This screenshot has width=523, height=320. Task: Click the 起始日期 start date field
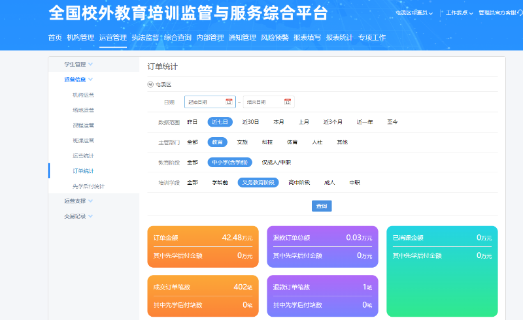[x=205, y=102]
